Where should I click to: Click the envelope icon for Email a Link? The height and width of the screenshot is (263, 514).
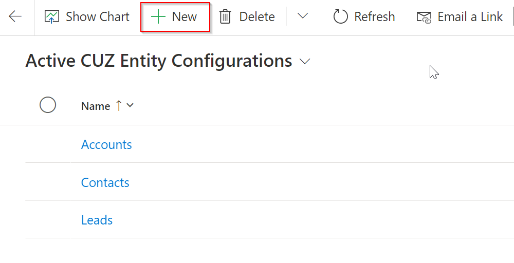(424, 17)
